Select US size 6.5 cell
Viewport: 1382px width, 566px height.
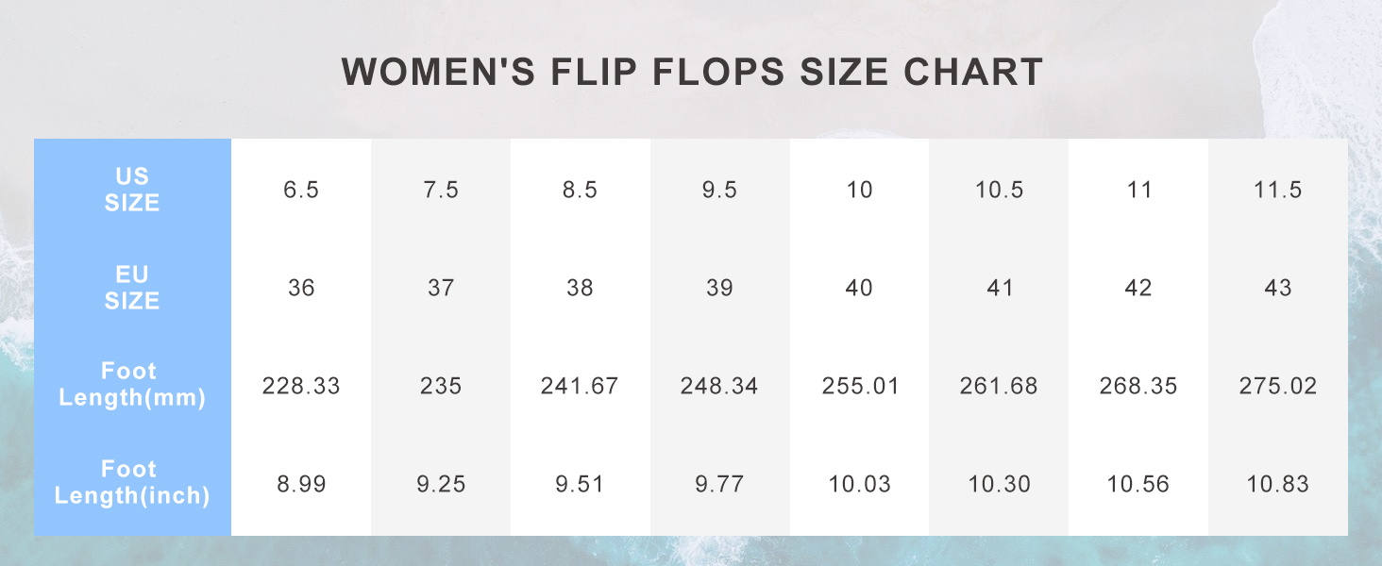(x=301, y=190)
